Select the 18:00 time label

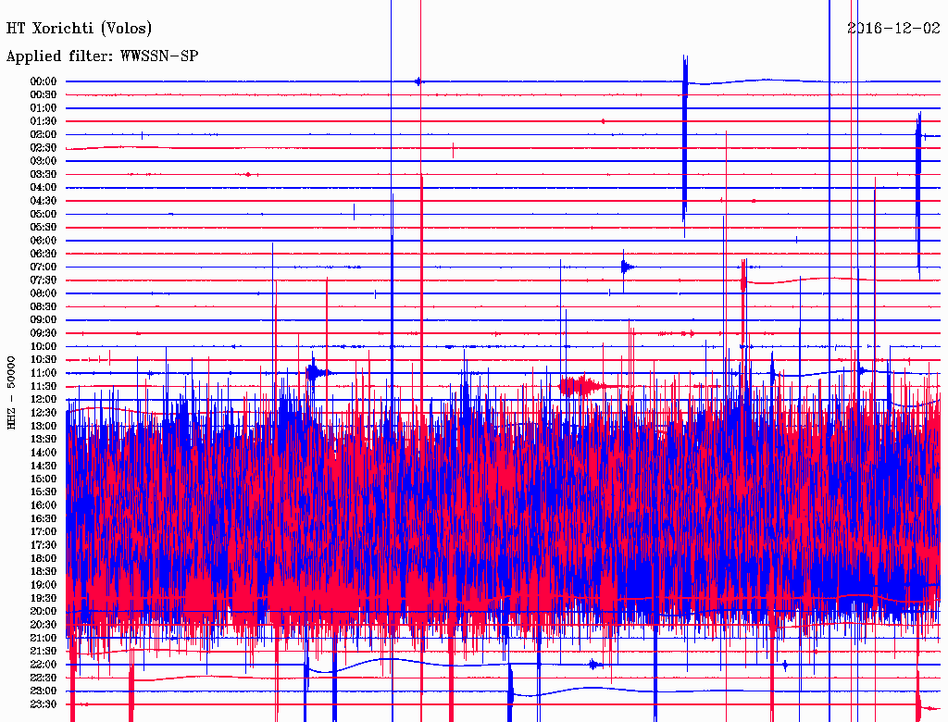(x=44, y=558)
